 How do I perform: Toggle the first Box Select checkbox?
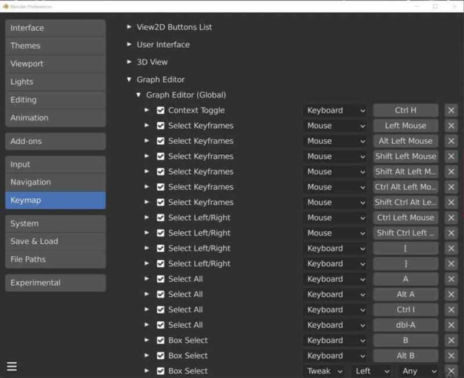161,340
